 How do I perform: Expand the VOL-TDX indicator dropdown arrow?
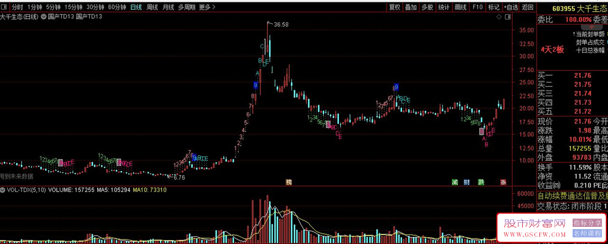[3, 190]
